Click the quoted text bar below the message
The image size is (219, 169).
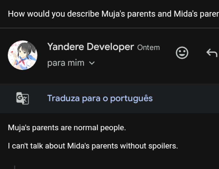pos(15,167)
